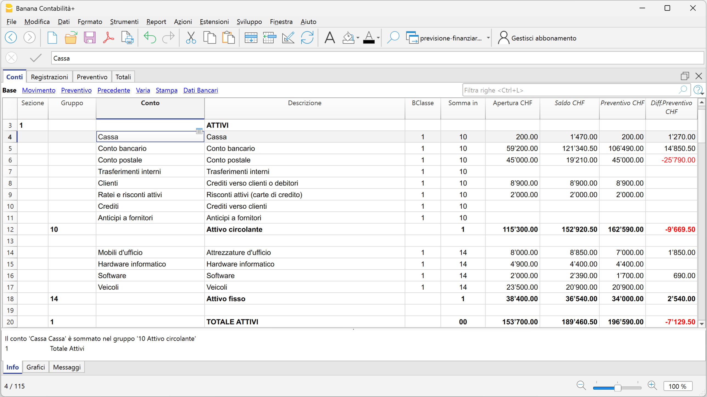This screenshot has height=397, width=707.
Task: Open the text color dropdown arrow
Action: pos(378,38)
